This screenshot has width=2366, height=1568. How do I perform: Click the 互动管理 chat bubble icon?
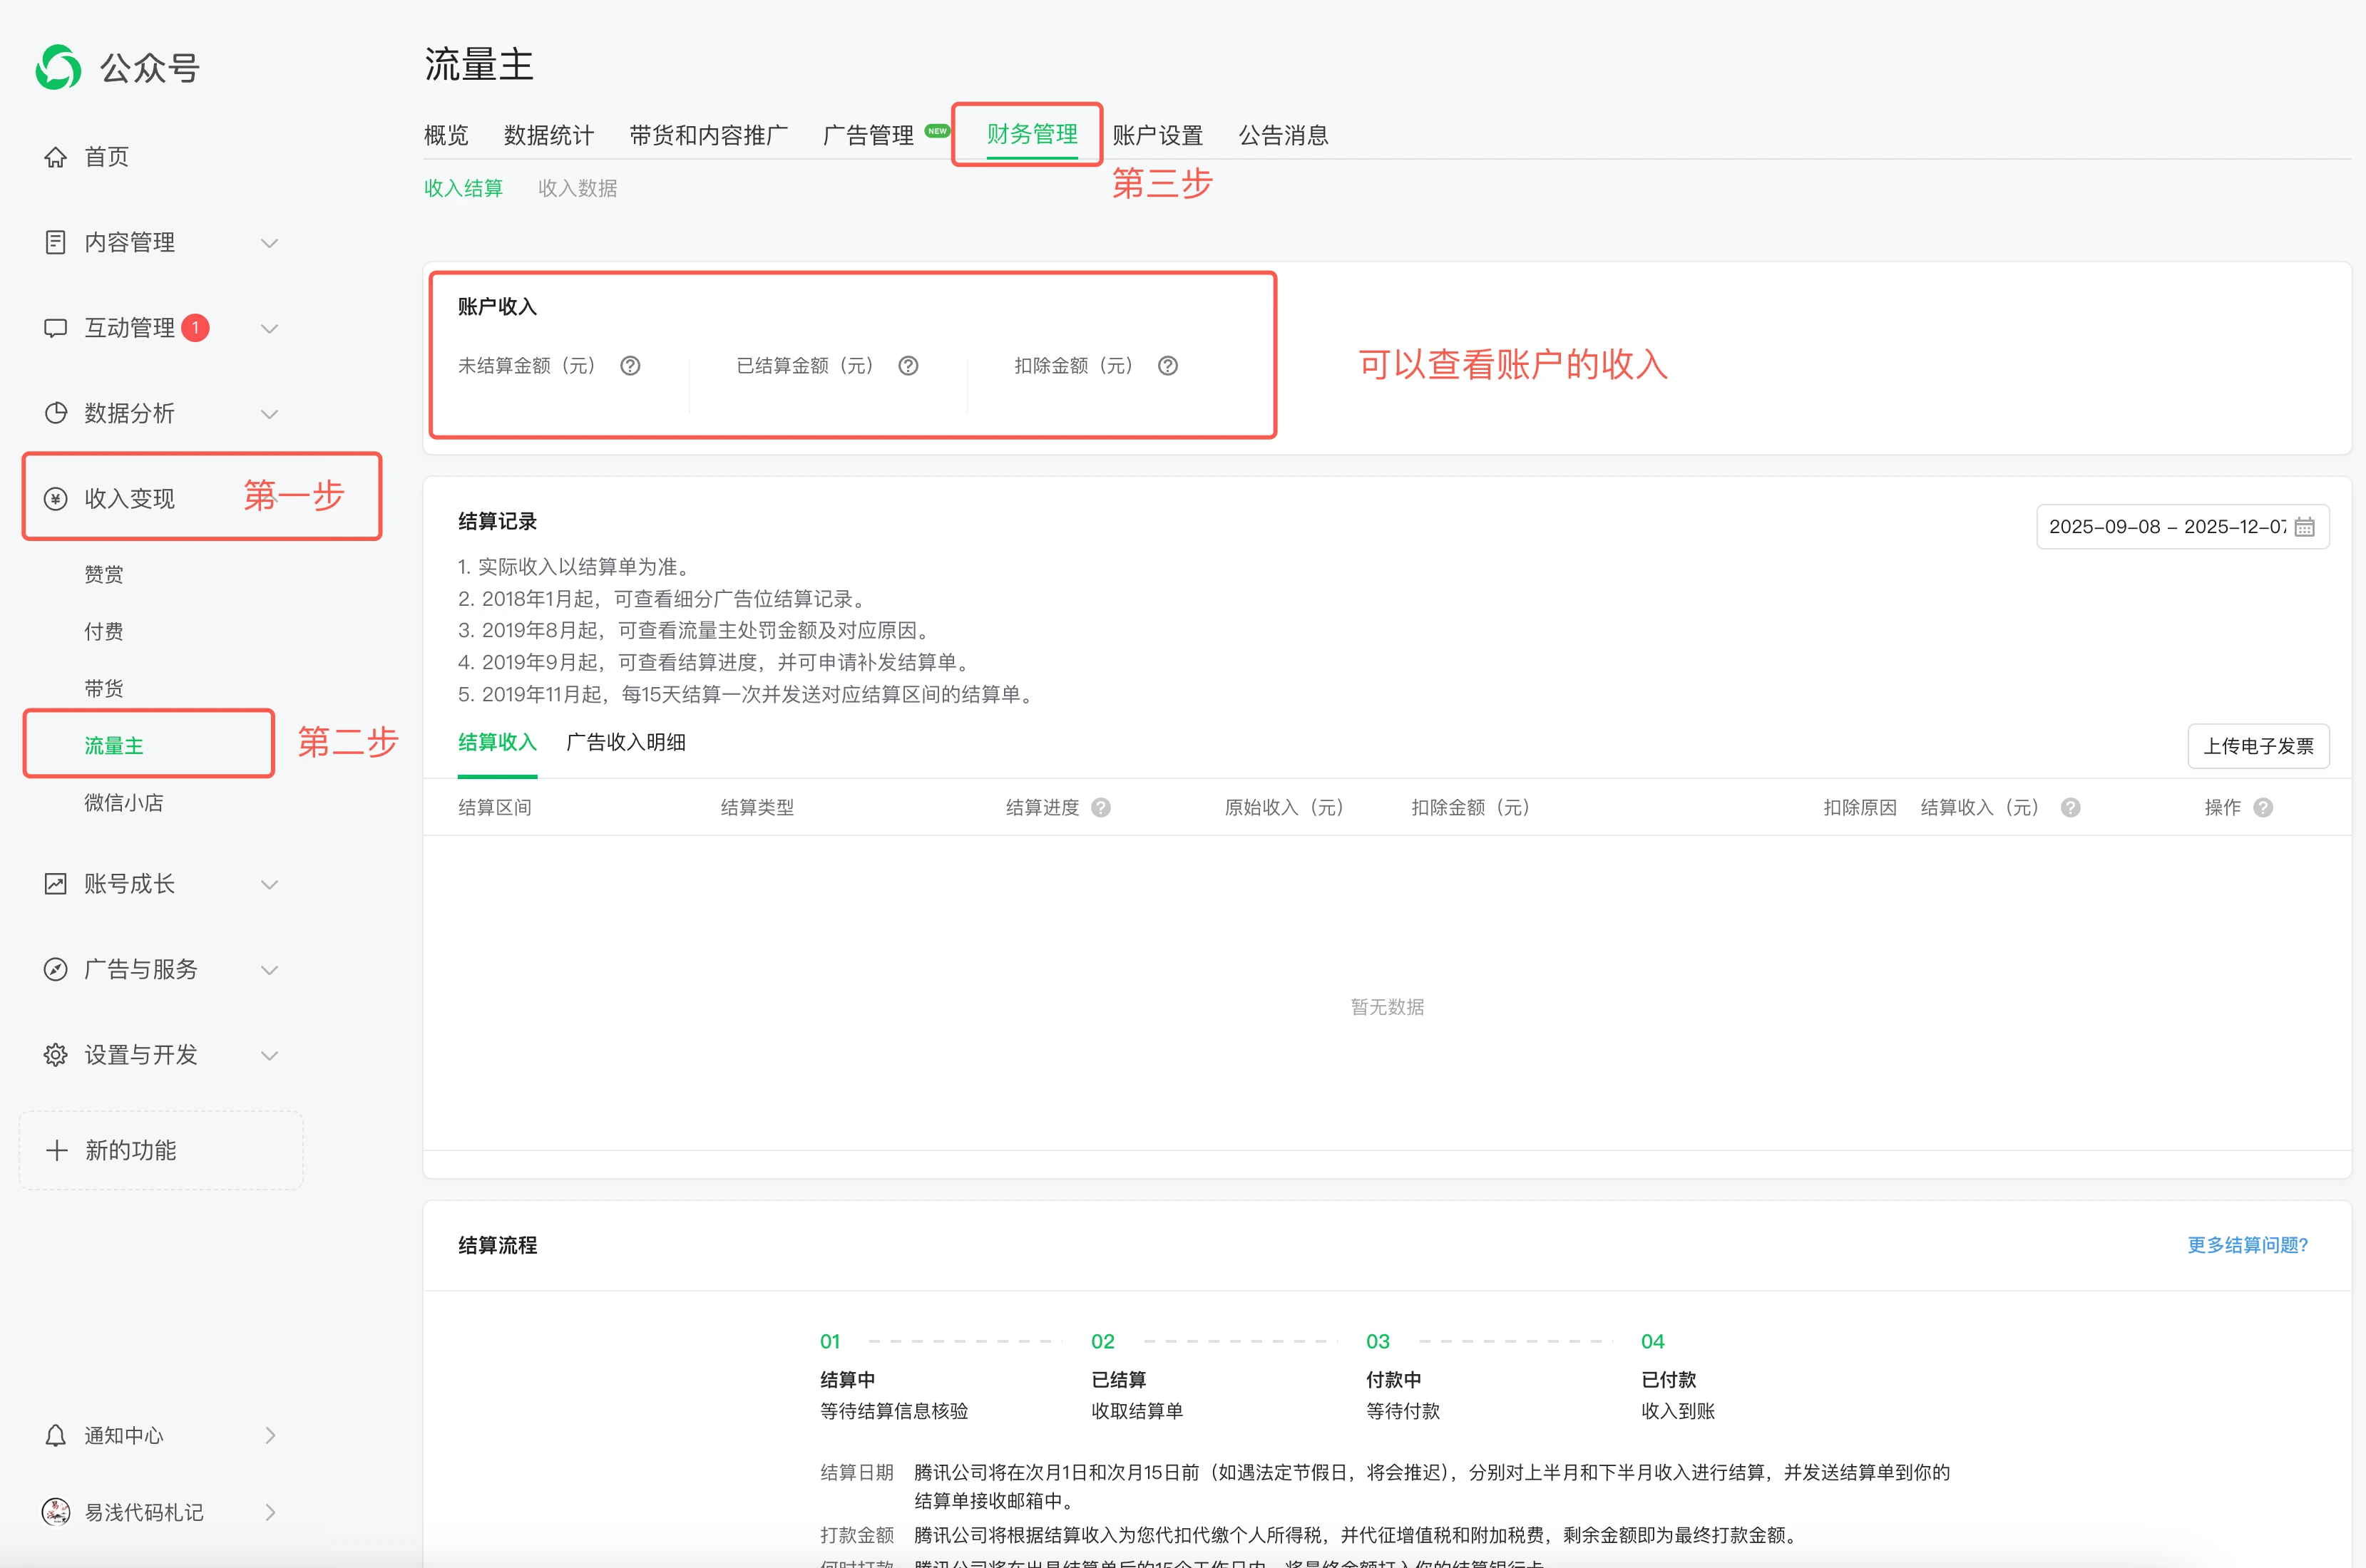[56, 328]
